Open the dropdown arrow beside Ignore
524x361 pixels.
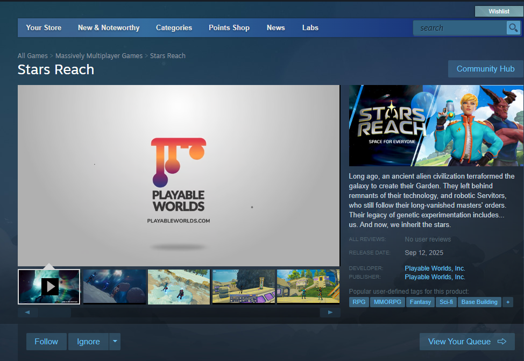(x=115, y=342)
